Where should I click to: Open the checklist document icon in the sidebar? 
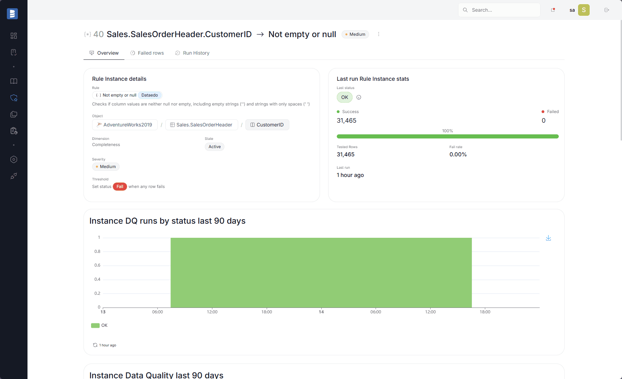(x=14, y=52)
